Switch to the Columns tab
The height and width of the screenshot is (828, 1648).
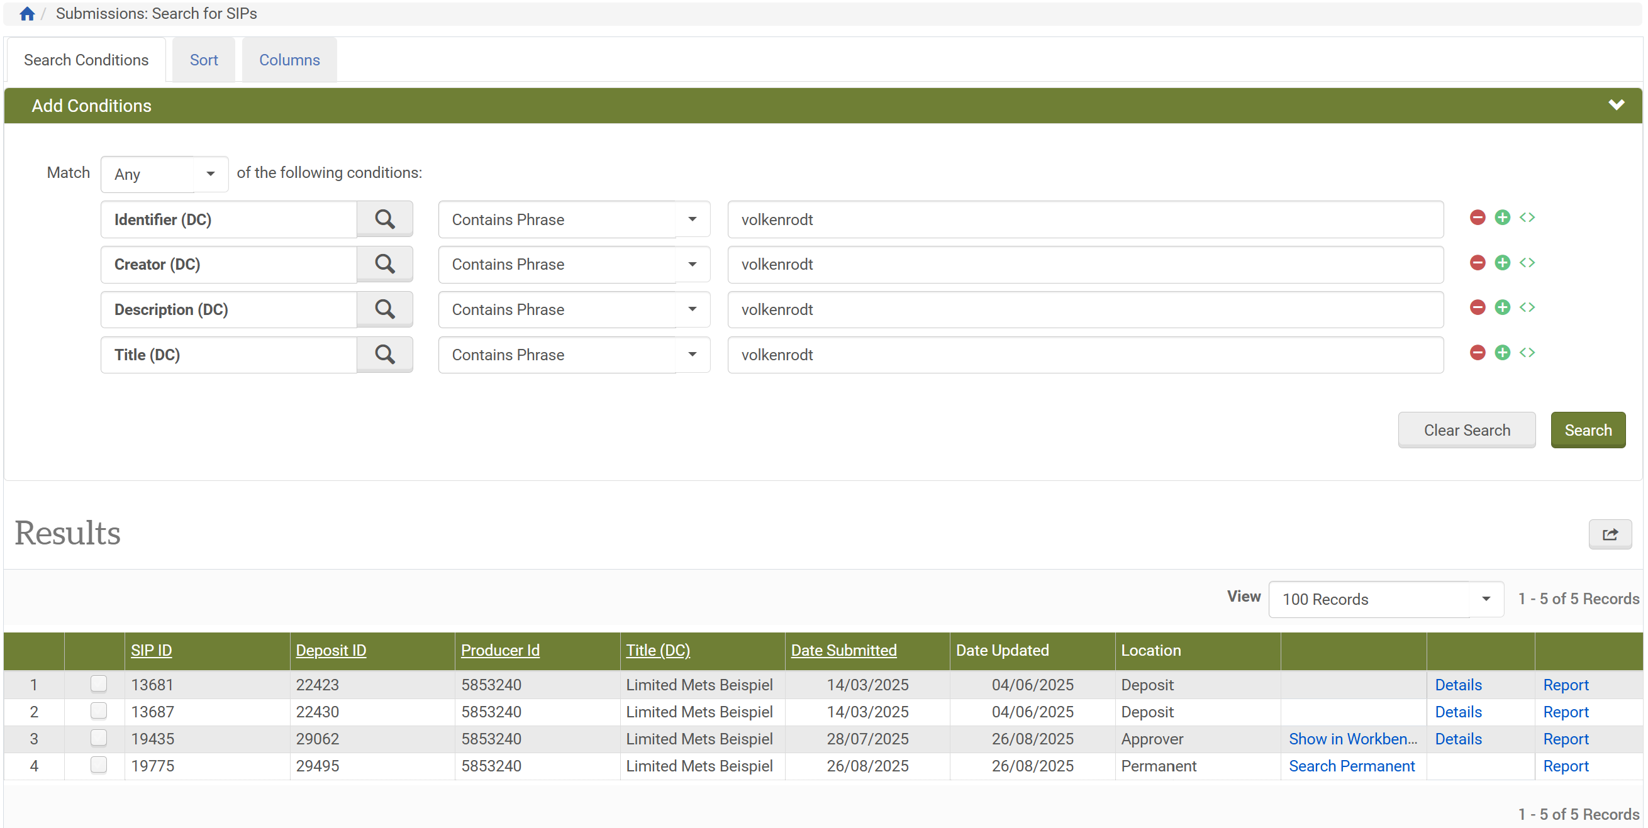click(289, 60)
